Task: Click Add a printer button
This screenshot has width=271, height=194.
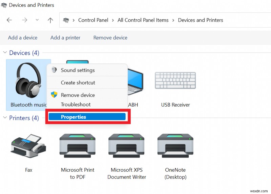Action: pos(65,37)
